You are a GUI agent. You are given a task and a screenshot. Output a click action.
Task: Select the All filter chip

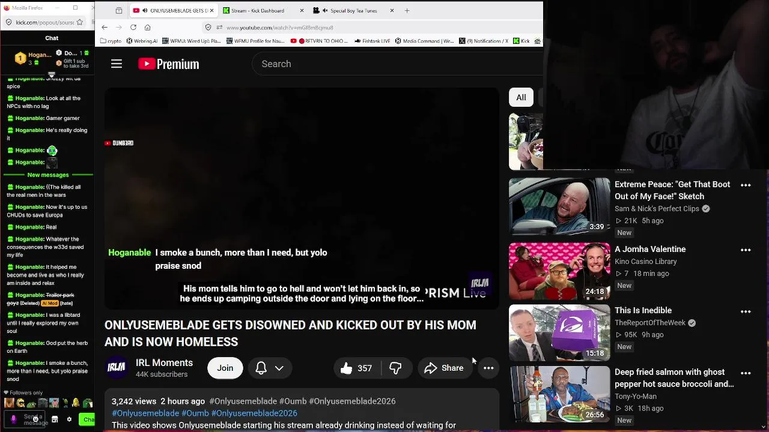click(521, 98)
